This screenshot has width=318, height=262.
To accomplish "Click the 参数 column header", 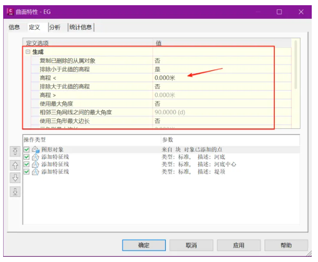I will [x=230, y=140].
